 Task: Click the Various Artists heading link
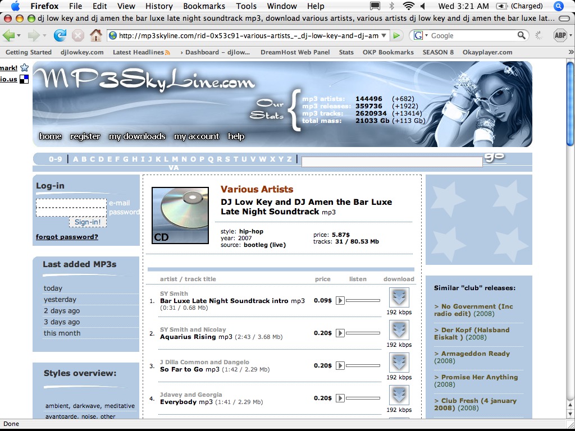click(x=257, y=189)
